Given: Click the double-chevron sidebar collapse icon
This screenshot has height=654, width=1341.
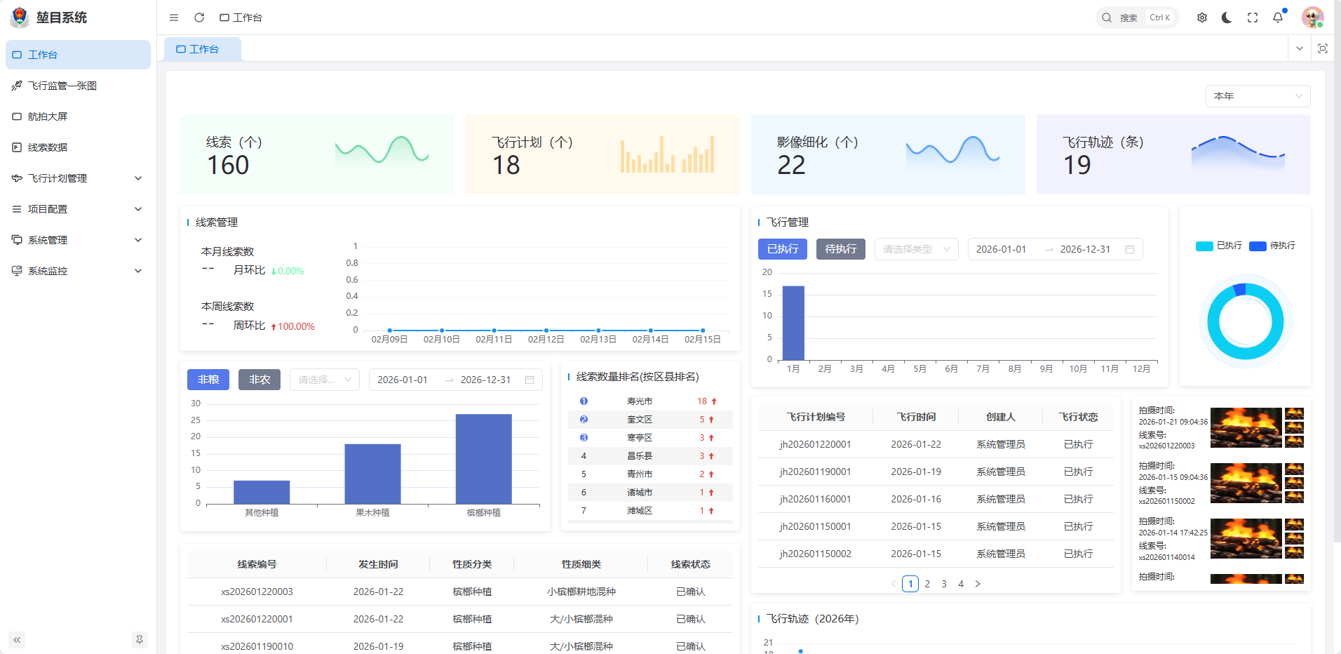Looking at the screenshot, I should pyautogui.click(x=17, y=639).
